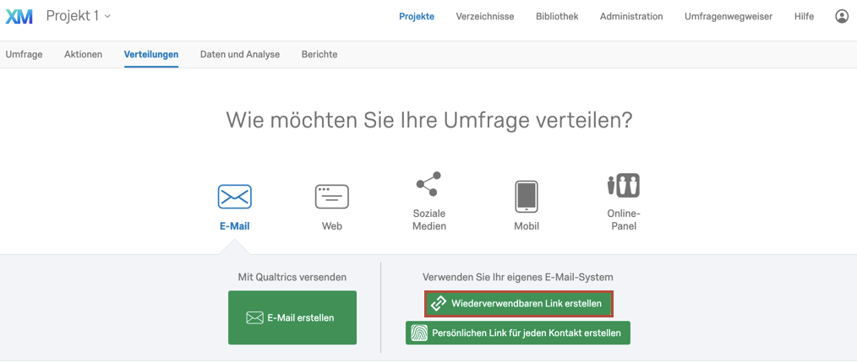Click the XM logo
The width and height of the screenshot is (857, 363).
pyautogui.click(x=19, y=17)
